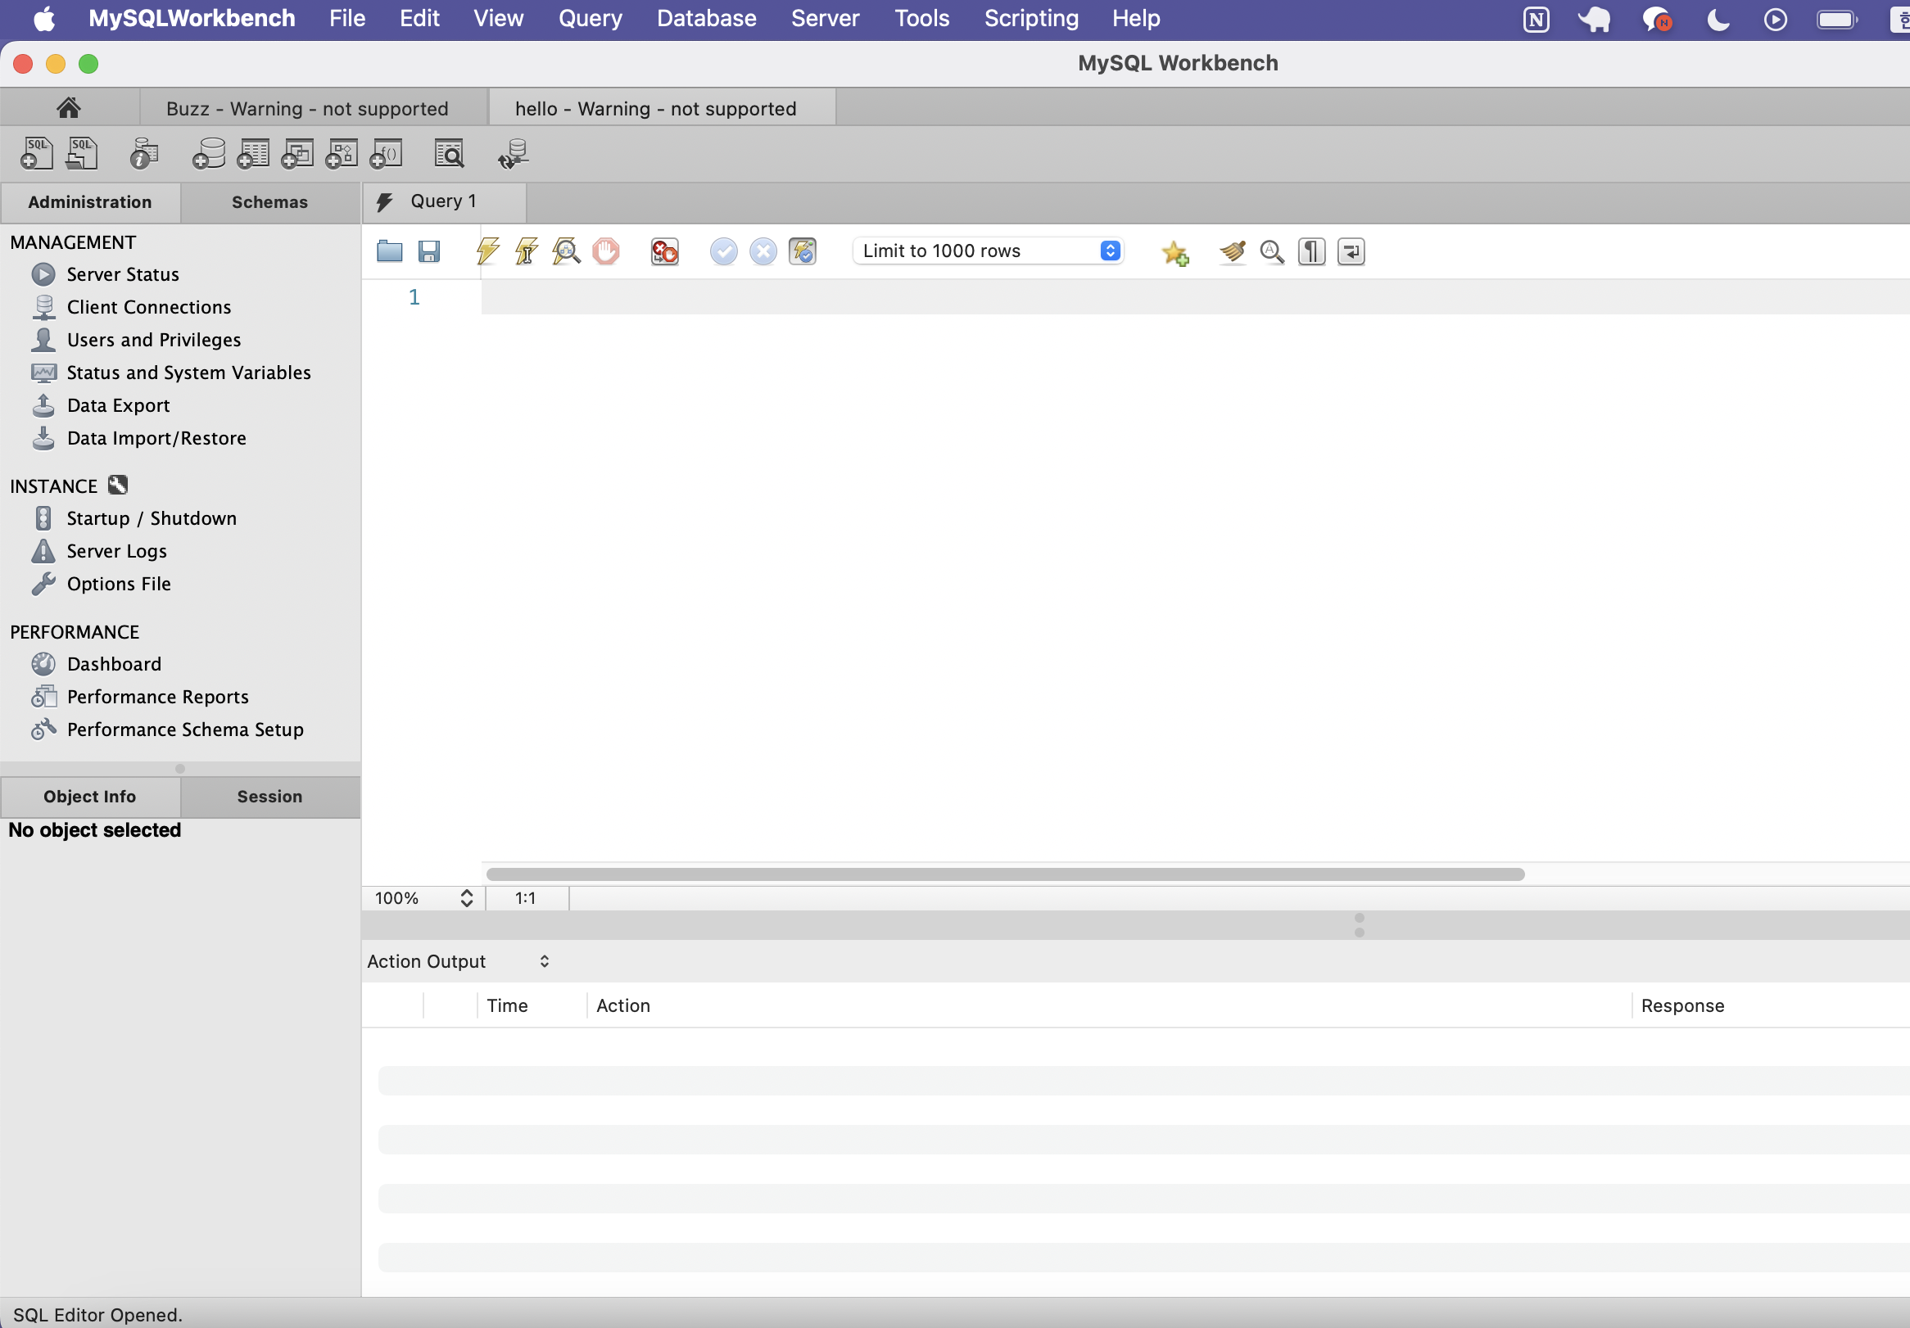Click Explain query magnifier-lightning icon
Screen dimensions: 1910x1328
pyautogui.click(x=566, y=251)
